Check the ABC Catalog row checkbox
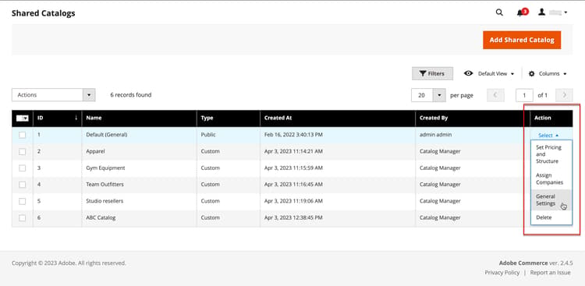 pos(23,217)
